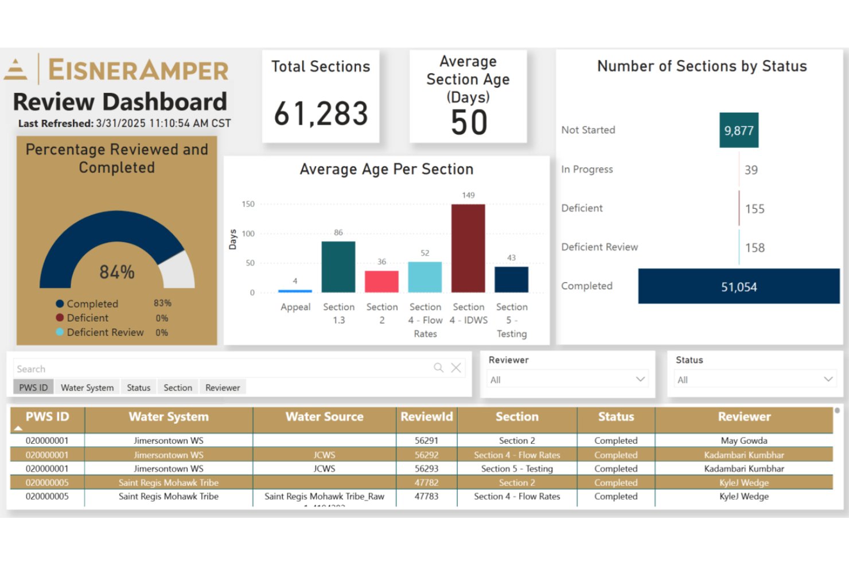This screenshot has height=566, width=849.
Task: Click the search magnifier icon
Action: [438, 368]
